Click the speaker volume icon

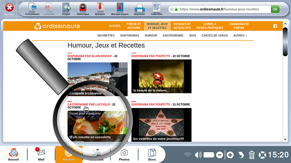pyautogui.click(x=198, y=155)
